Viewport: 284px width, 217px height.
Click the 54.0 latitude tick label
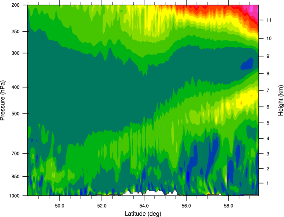pos(144,206)
